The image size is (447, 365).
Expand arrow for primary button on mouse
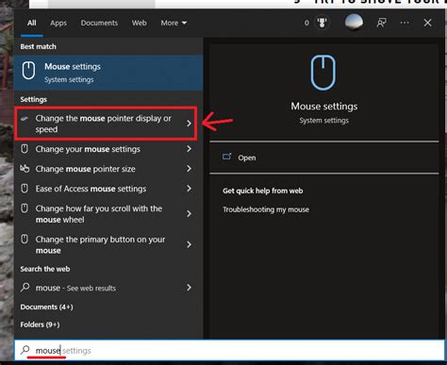[189, 244]
